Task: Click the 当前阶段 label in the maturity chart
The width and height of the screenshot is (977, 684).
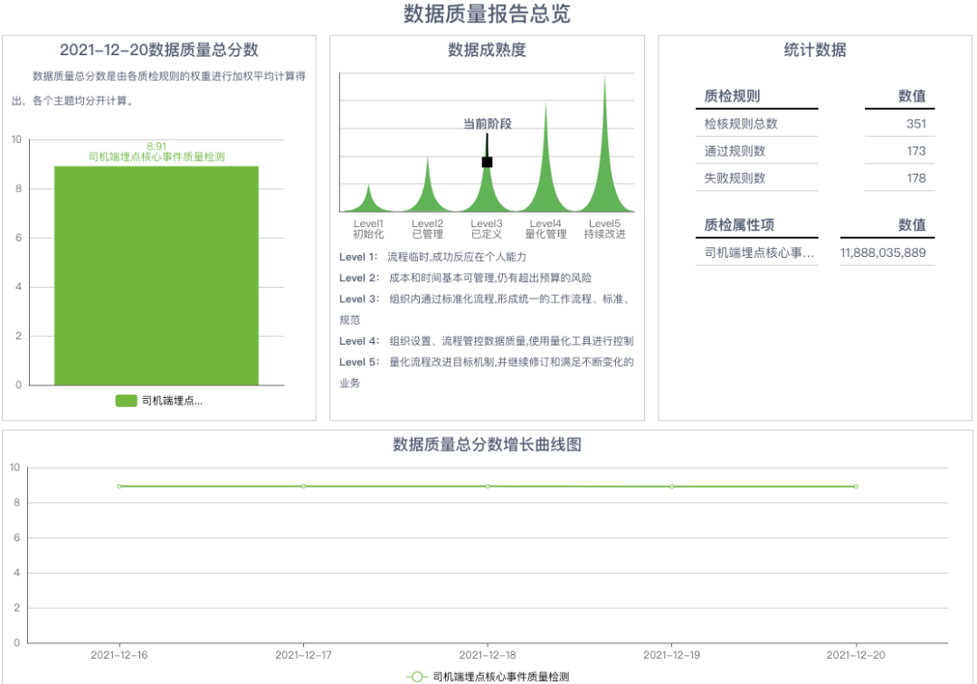Action: [x=488, y=123]
